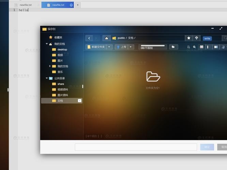Click the circle icon on active tab

click(x=71, y=5)
